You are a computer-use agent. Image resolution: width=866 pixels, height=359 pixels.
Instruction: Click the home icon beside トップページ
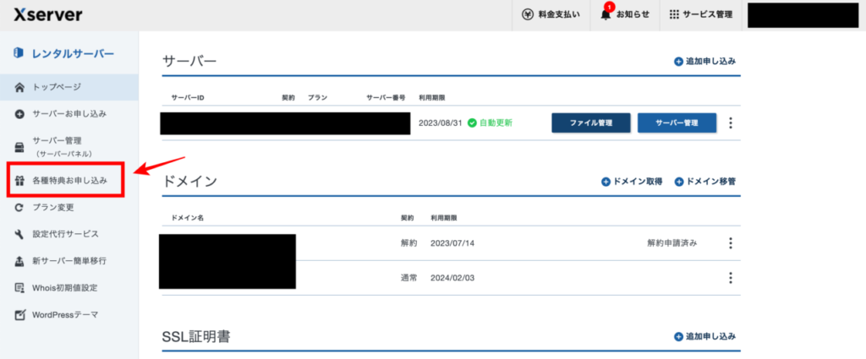[x=20, y=87]
